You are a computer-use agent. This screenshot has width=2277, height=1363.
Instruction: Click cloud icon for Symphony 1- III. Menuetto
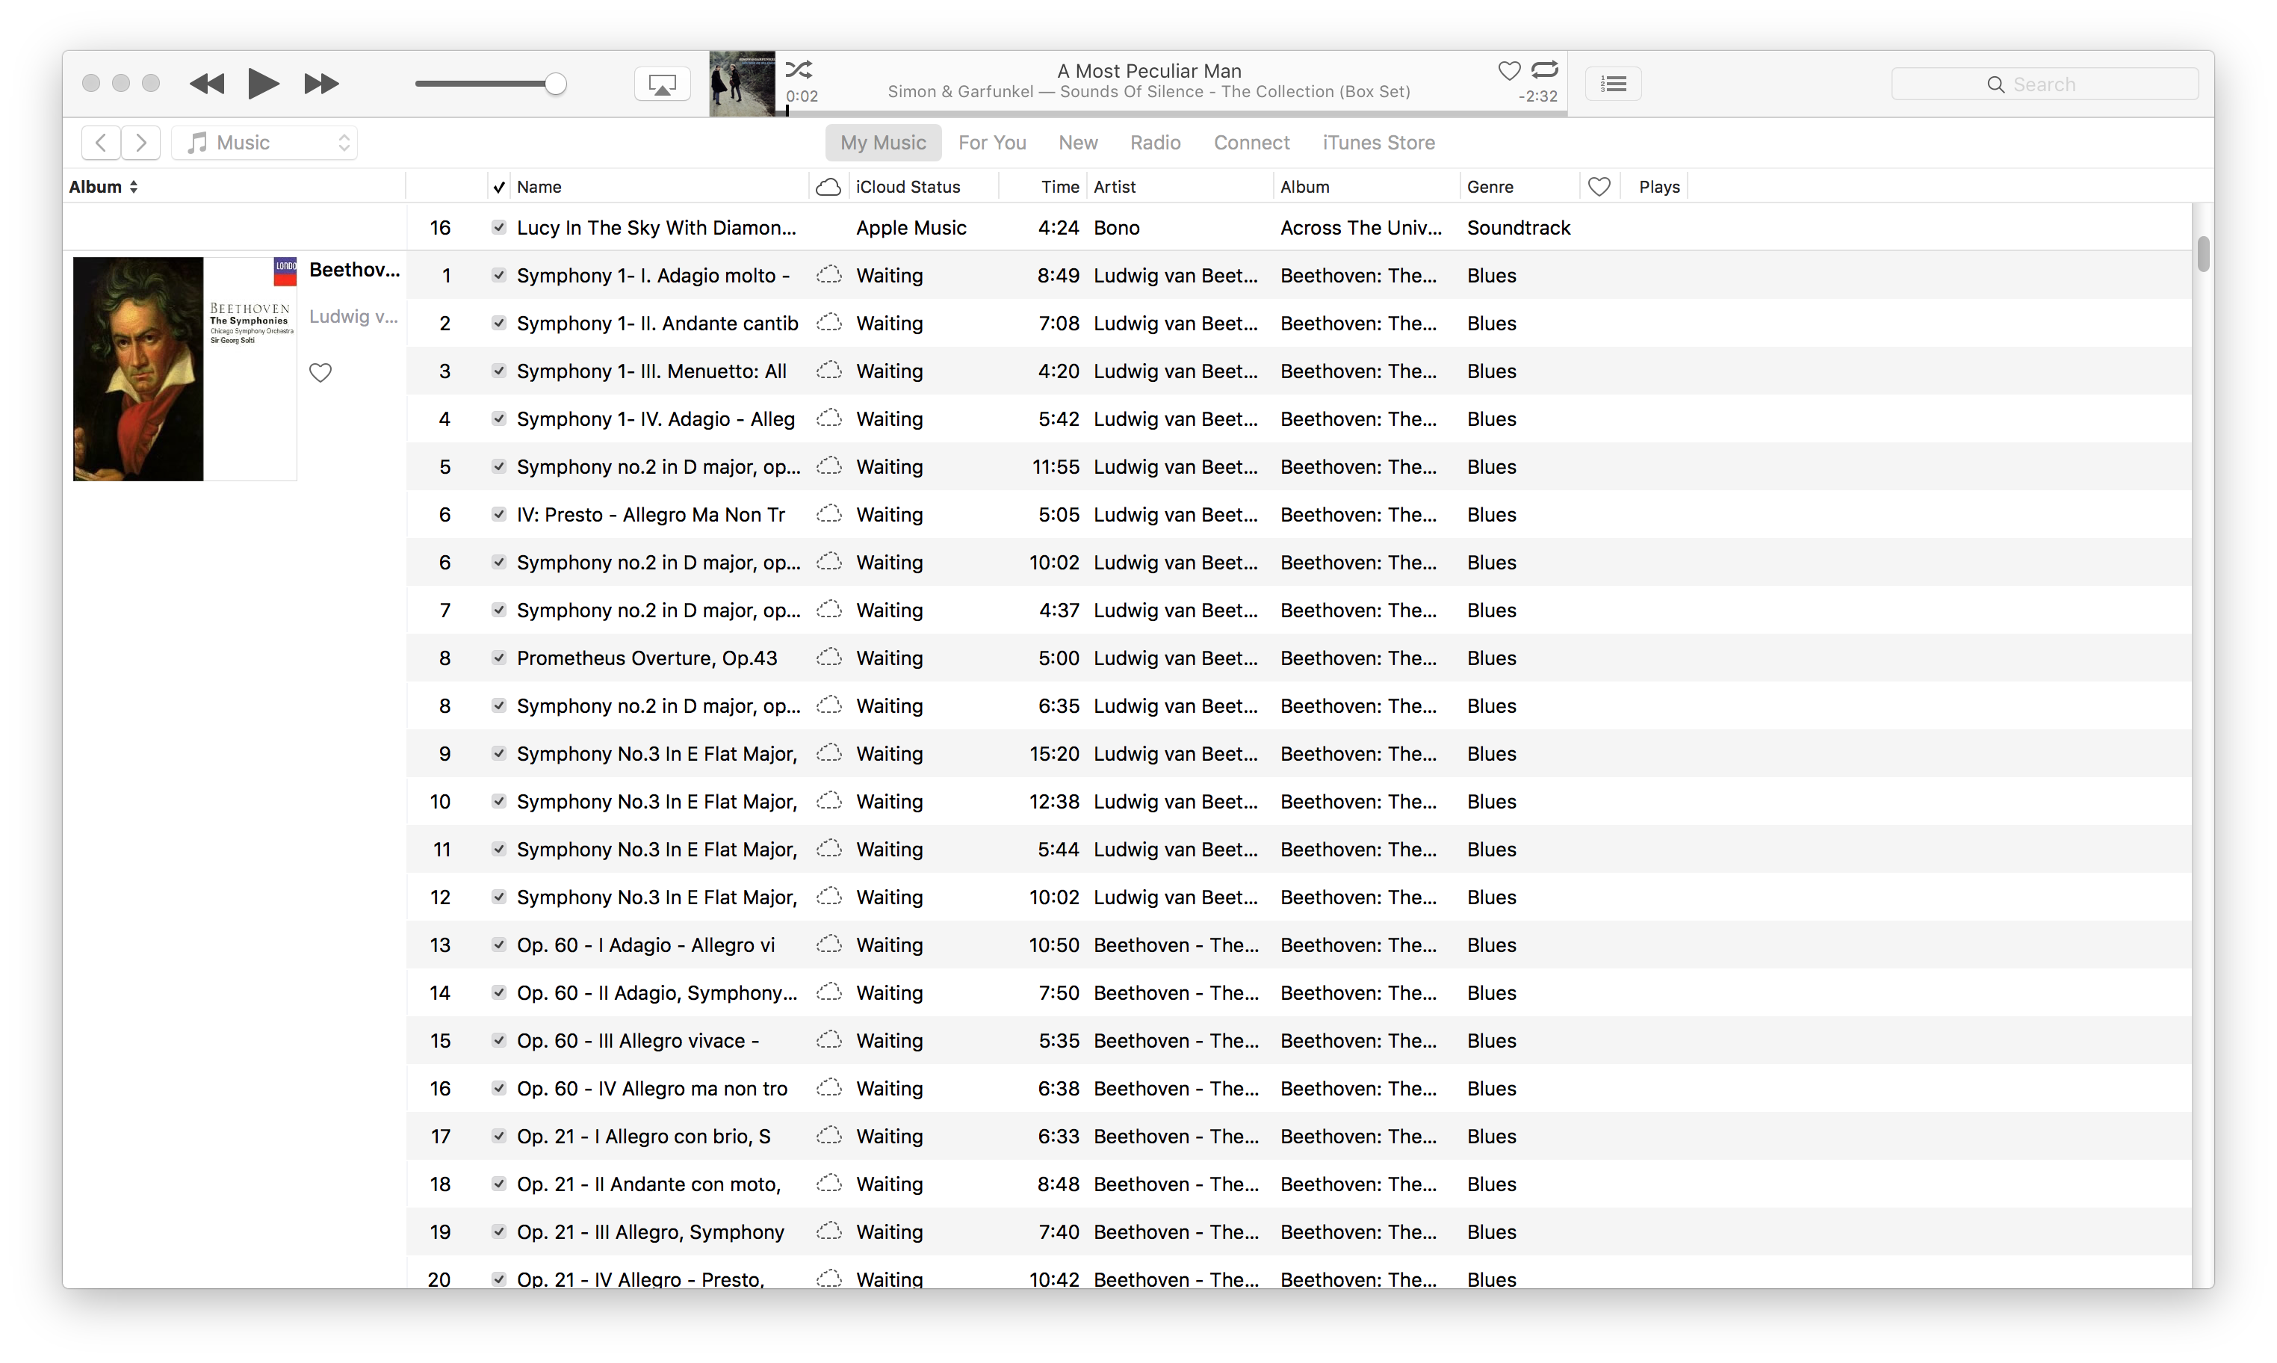click(829, 370)
